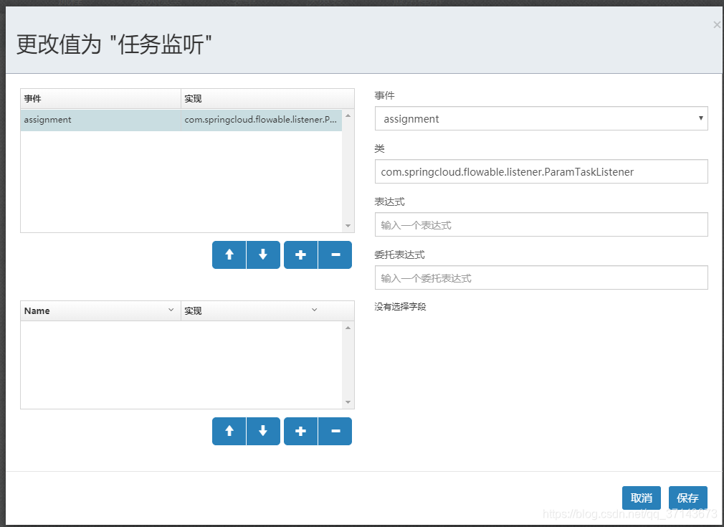Focus the 委托表达式 delegate expression input
This screenshot has height=527, width=724.
click(541, 277)
